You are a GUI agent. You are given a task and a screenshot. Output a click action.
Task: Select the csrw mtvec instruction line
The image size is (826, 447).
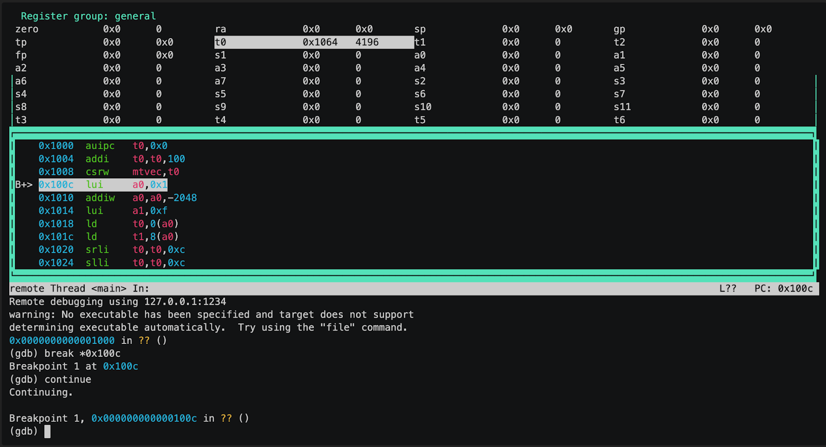[x=108, y=172]
